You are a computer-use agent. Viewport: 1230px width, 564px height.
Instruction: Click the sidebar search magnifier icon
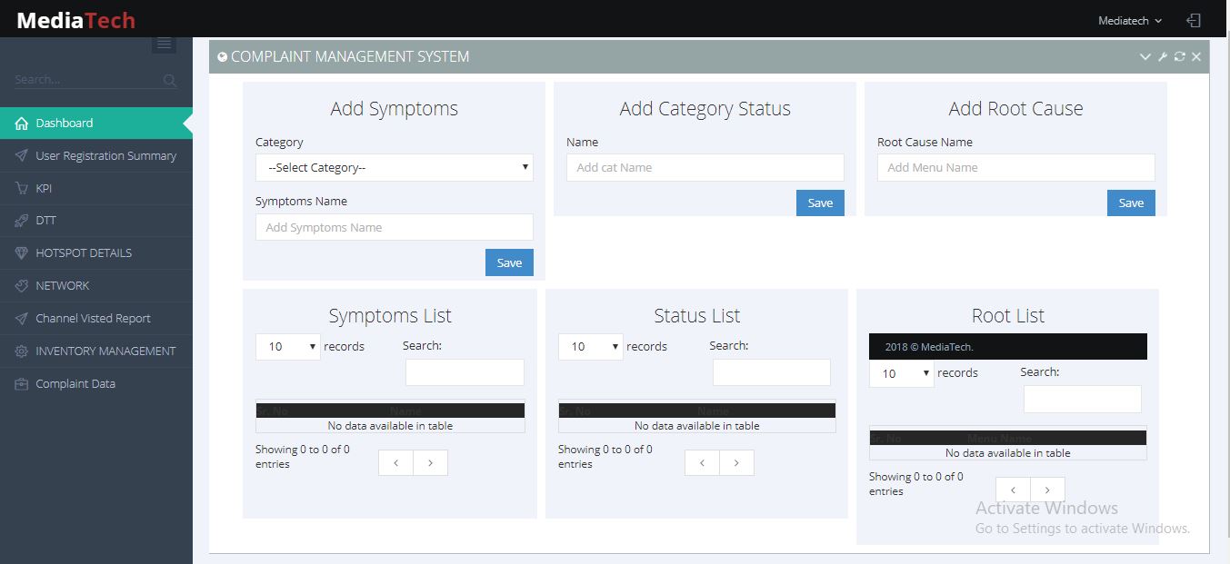pos(169,81)
